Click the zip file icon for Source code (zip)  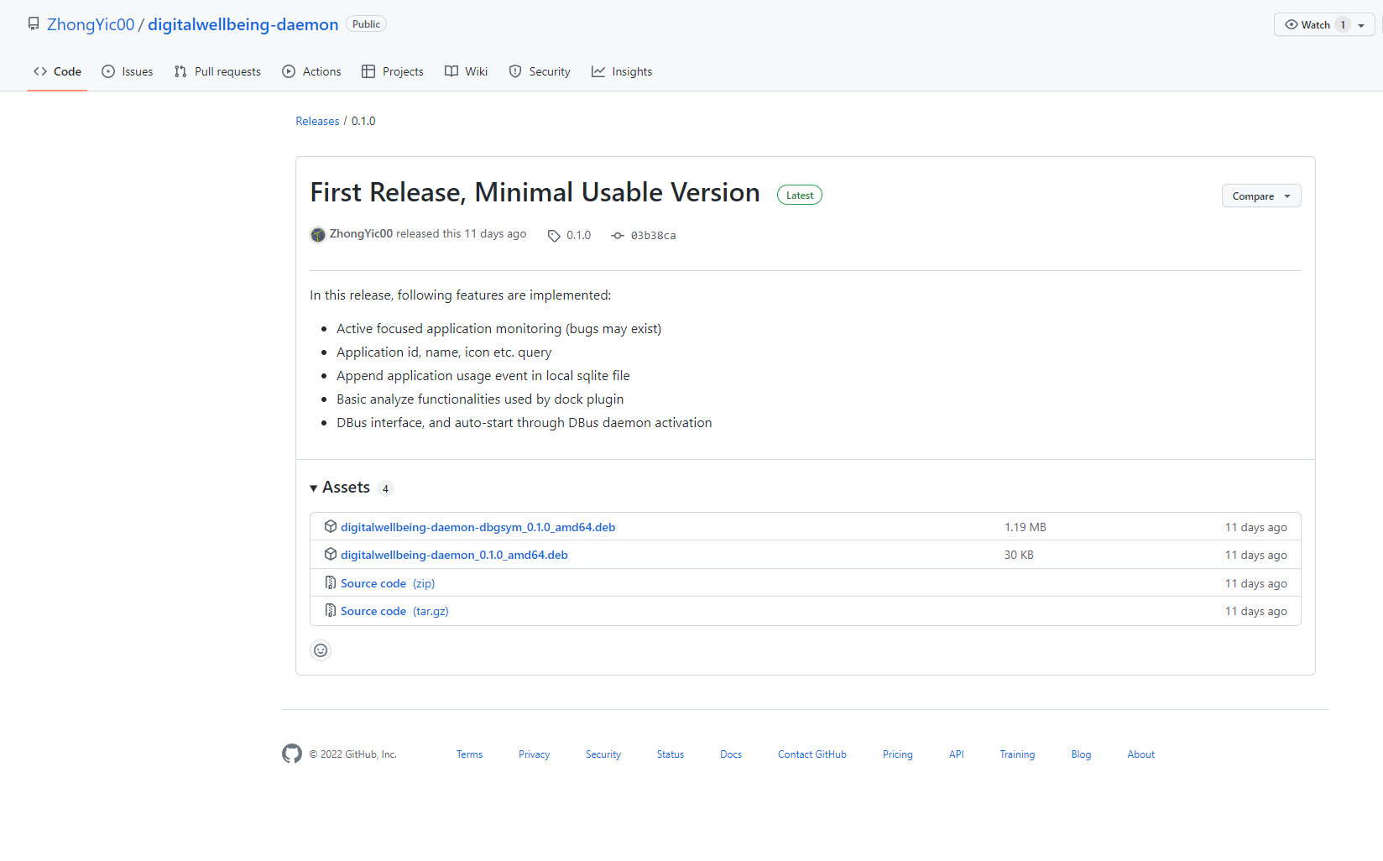click(331, 582)
